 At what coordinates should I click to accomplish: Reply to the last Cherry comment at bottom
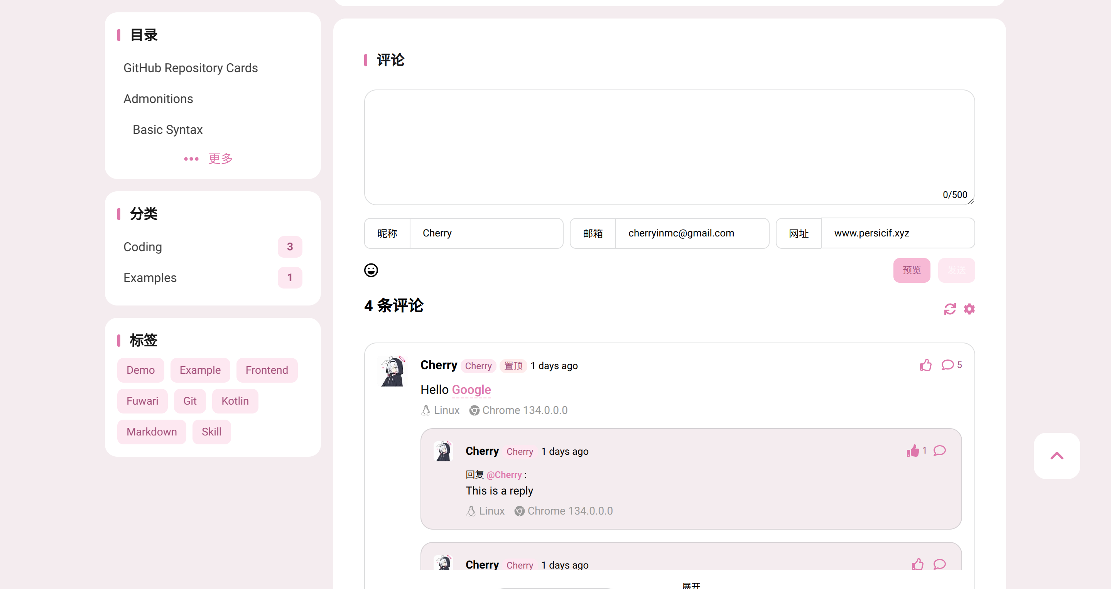(939, 564)
